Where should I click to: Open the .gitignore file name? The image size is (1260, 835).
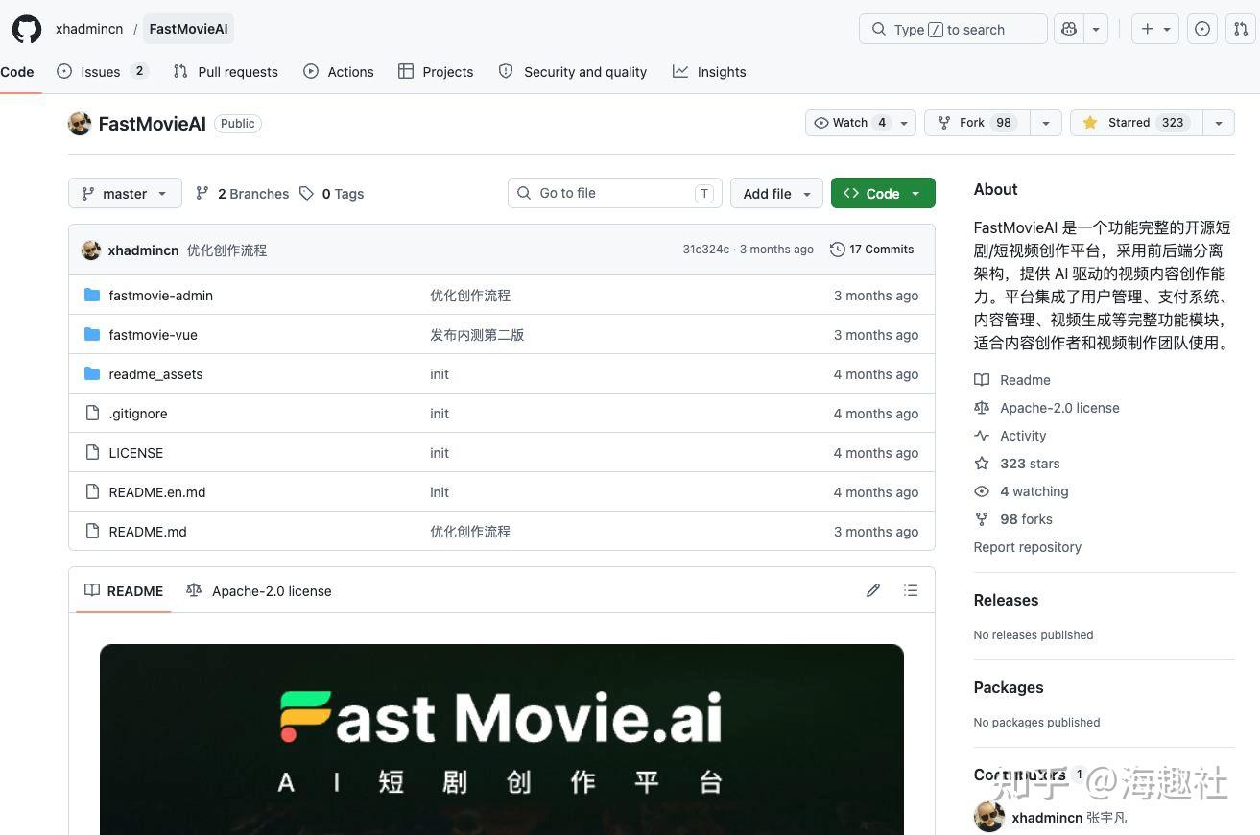pyautogui.click(x=138, y=414)
